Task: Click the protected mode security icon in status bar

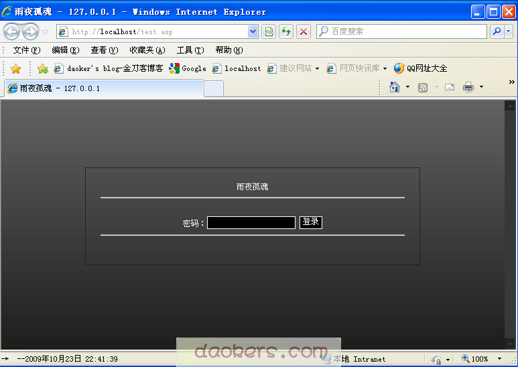Action: [x=436, y=360]
